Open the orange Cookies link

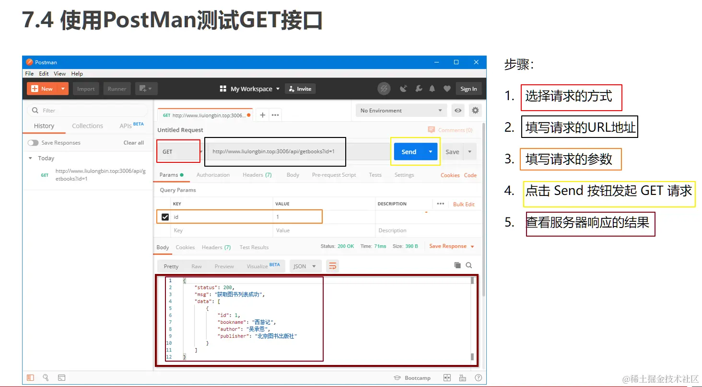[450, 175]
